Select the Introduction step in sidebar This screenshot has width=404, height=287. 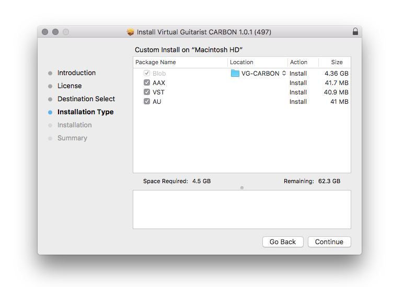coord(76,73)
